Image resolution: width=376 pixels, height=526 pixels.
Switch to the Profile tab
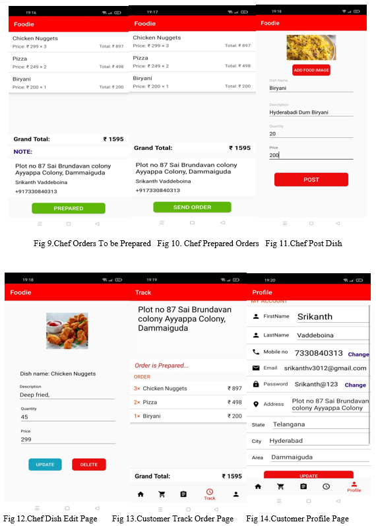(354, 487)
